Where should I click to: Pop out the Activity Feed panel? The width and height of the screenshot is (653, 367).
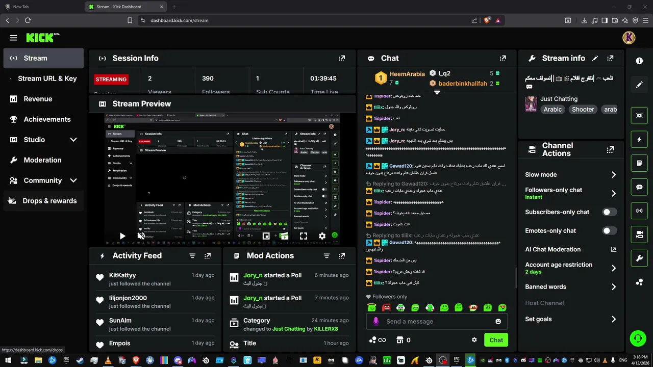coord(208,256)
